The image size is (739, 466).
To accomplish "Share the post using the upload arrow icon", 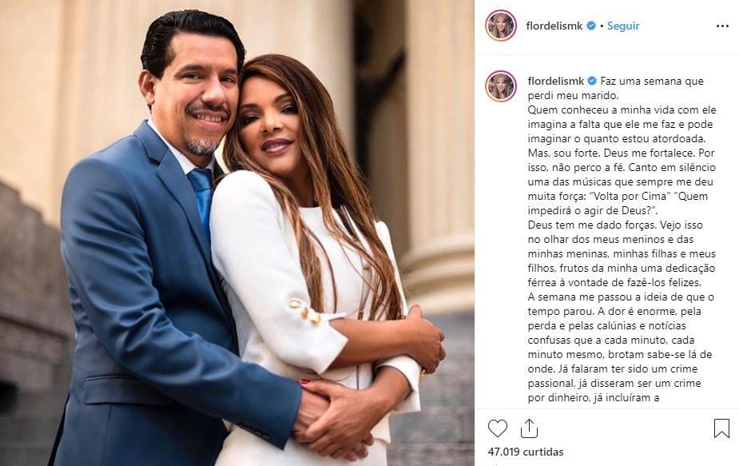I will 529,428.
